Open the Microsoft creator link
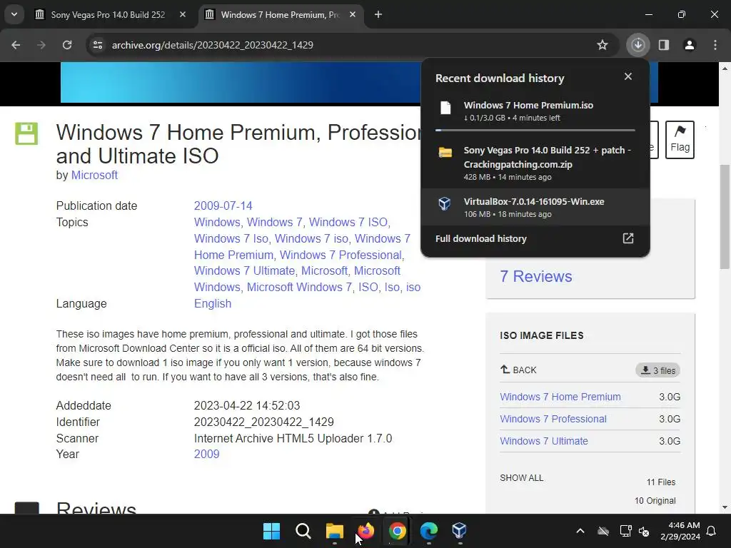Viewport: 731px width, 548px height. pyautogui.click(x=94, y=176)
